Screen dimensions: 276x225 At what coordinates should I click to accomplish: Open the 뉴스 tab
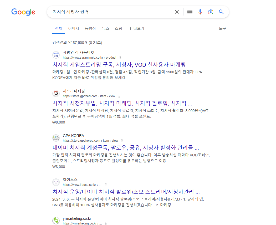[x=105, y=29]
